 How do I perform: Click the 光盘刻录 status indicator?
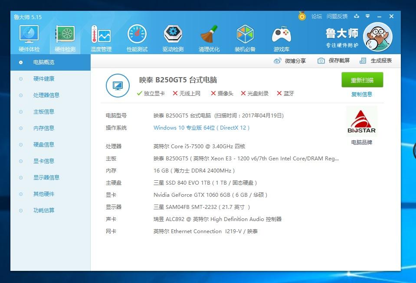tap(255, 93)
